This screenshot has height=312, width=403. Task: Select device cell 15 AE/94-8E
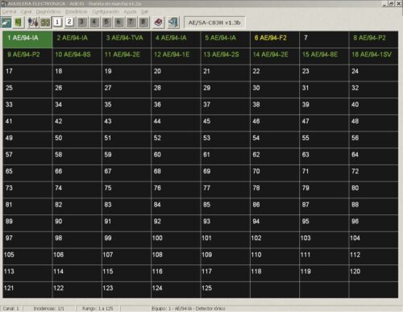[324, 56]
